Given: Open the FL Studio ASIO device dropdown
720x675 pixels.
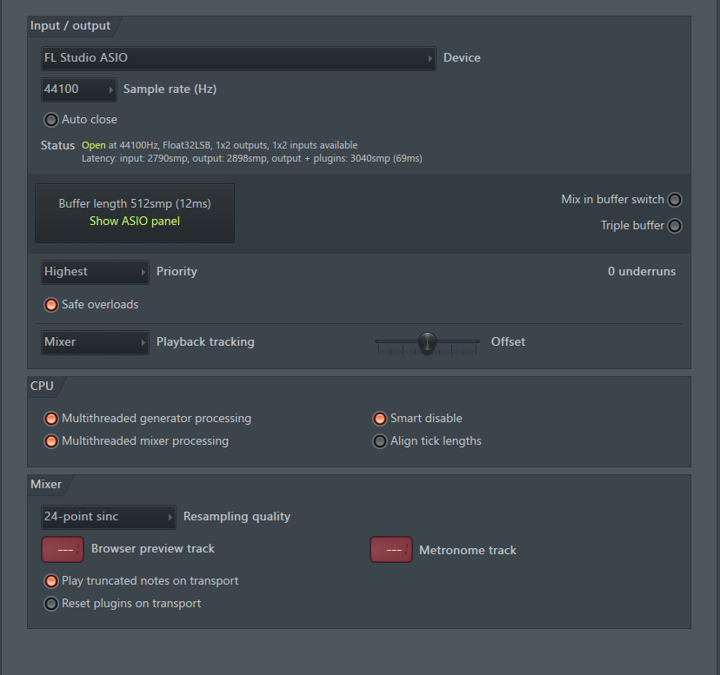Looking at the screenshot, I should click(x=238, y=58).
